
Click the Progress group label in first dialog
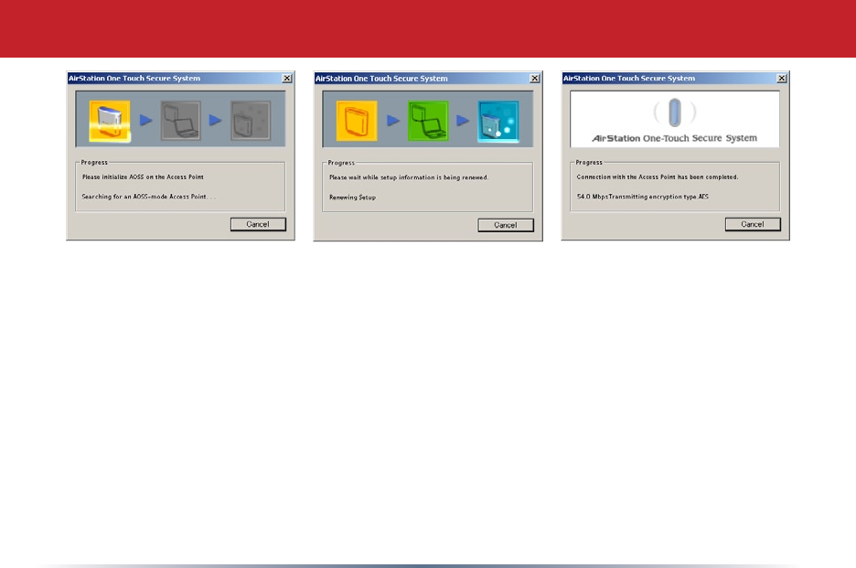pos(94,162)
